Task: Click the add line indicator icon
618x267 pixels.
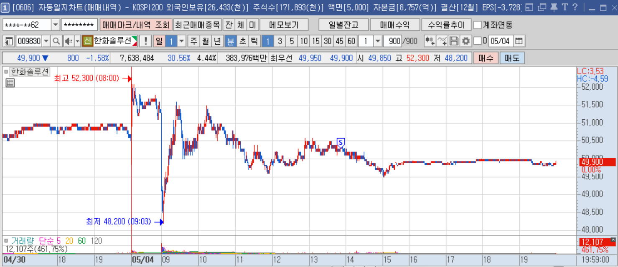Action: (x=442, y=41)
